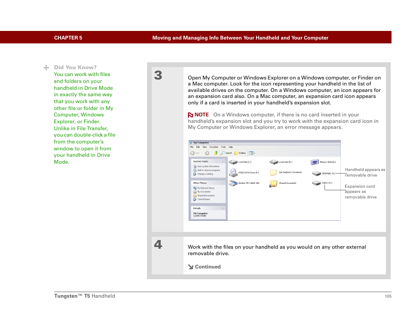Click the chapter title in the header
Image resolution: width=410 pixels, height=317 pixels.
pos(240,38)
